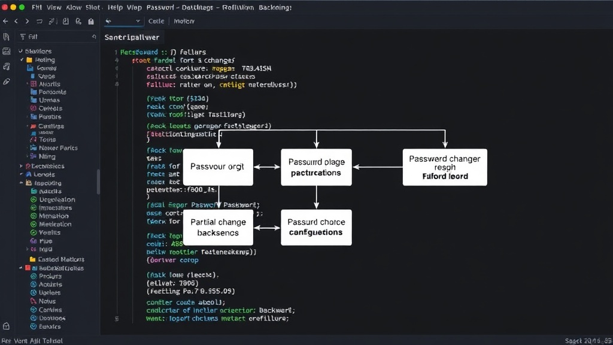Image resolution: width=613 pixels, height=345 pixels.
Task: Open the Vlep menu
Action: (x=134, y=7)
